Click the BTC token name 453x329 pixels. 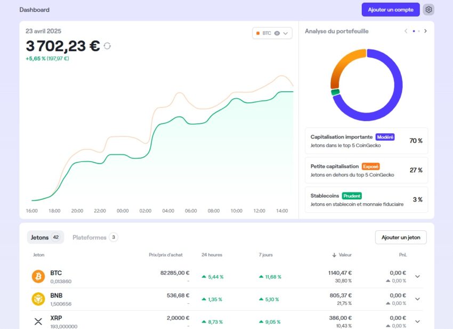56,272
